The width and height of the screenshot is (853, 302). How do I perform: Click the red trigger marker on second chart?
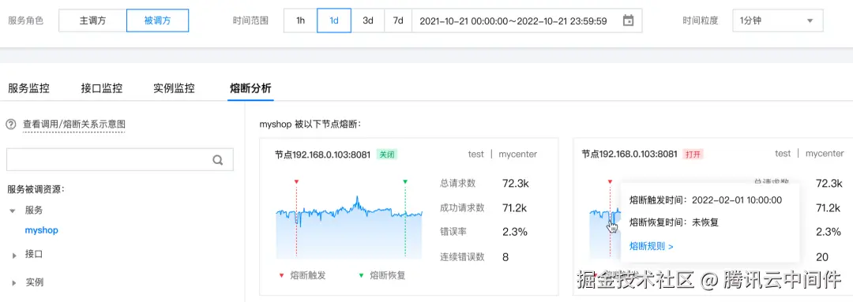610,181
